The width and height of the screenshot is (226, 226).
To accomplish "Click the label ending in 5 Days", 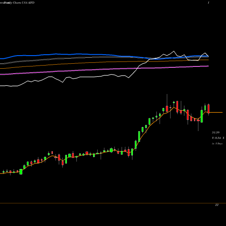I will point(217,144).
